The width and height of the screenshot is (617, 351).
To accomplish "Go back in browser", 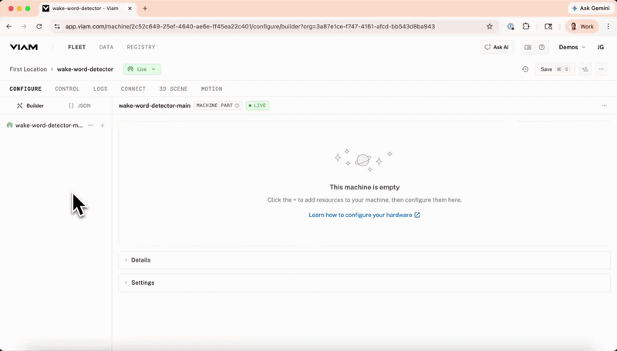I will tap(9, 26).
